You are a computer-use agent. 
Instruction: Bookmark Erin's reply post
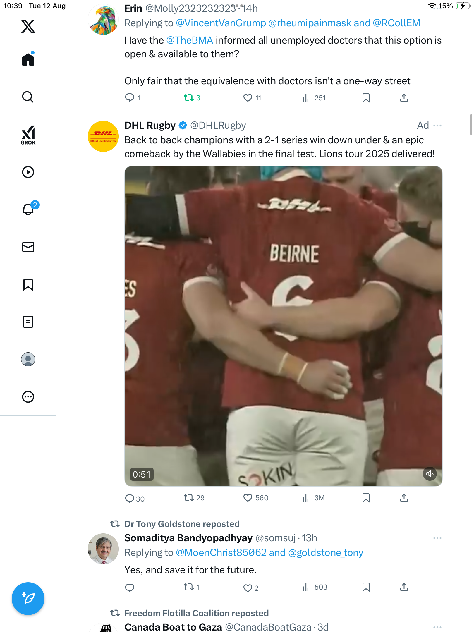point(366,98)
